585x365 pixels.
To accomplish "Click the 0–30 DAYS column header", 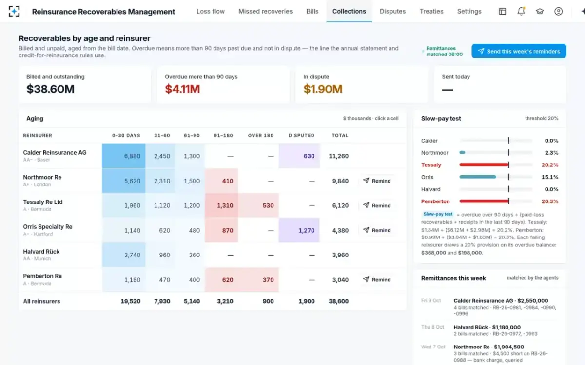I will pos(126,135).
